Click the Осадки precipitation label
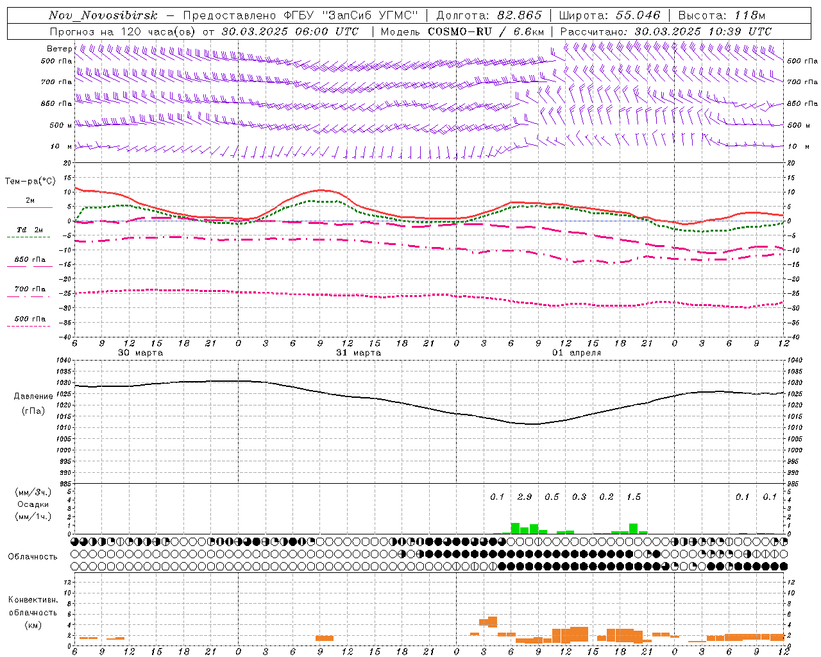Image resolution: width=821 pixels, height=657 pixels. tap(33, 504)
